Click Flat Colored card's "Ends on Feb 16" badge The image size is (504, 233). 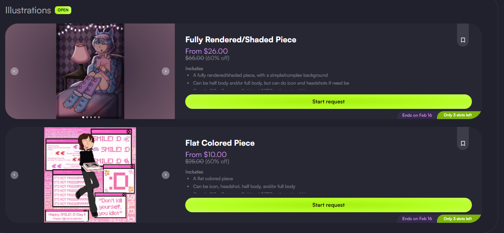pos(417,219)
